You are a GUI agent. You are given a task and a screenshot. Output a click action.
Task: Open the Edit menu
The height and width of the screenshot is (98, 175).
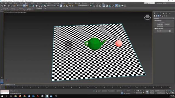pos(6,3)
